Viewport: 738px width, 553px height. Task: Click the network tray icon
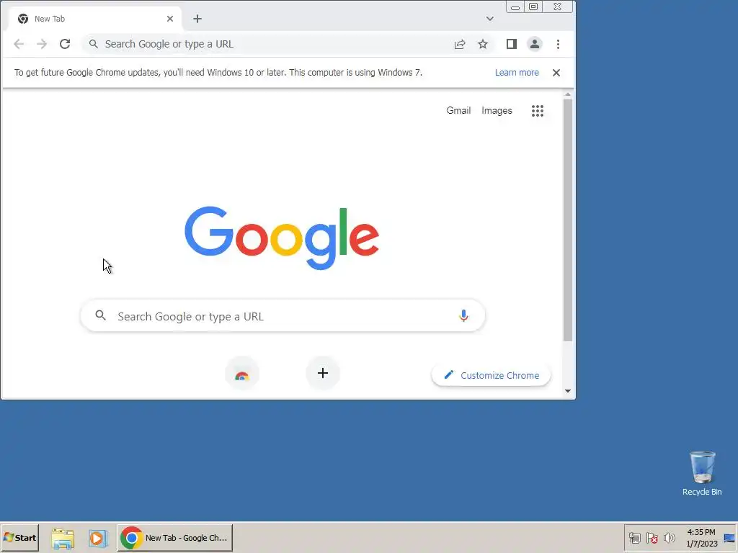pyautogui.click(x=634, y=538)
